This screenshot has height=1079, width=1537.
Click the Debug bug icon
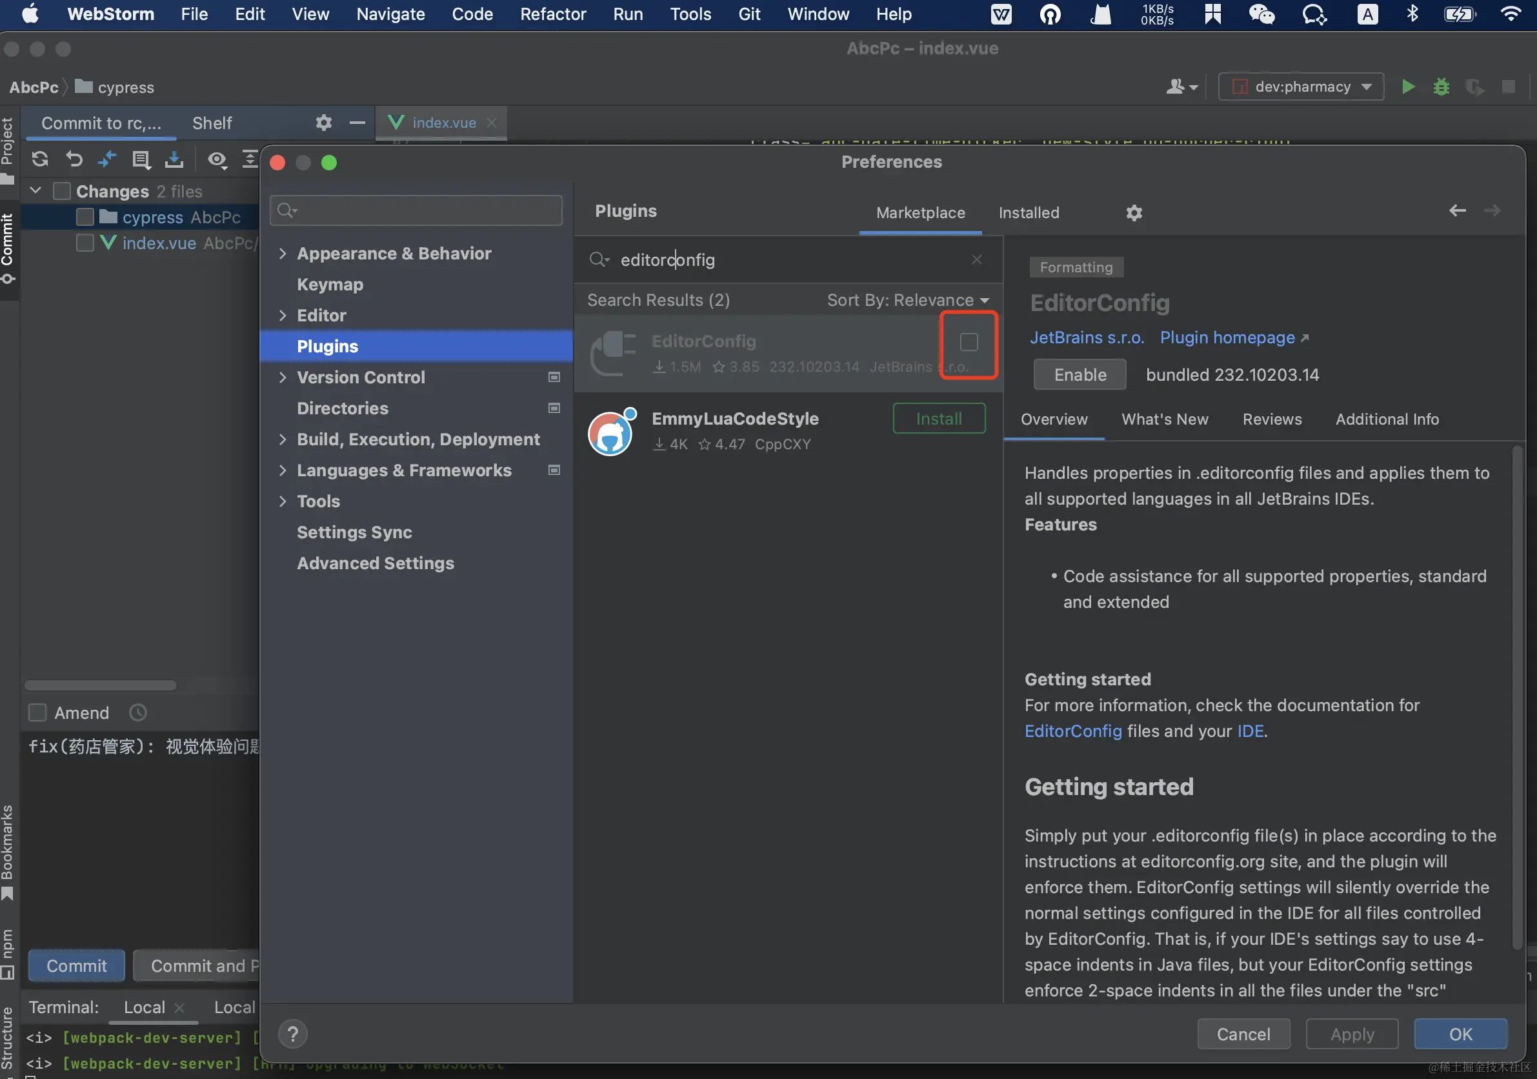click(x=1442, y=87)
